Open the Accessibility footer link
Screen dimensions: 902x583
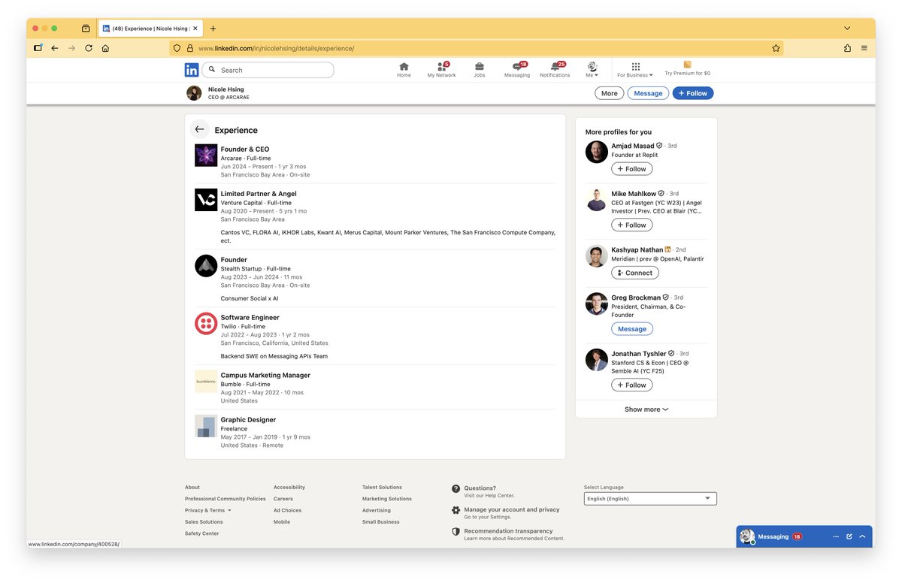[x=289, y=488]
